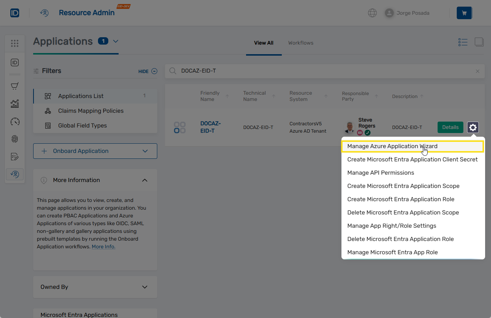Select Manage API Permissions from the menu
Image resolution: width=491 pixels, height=318 pixels.
380,172
